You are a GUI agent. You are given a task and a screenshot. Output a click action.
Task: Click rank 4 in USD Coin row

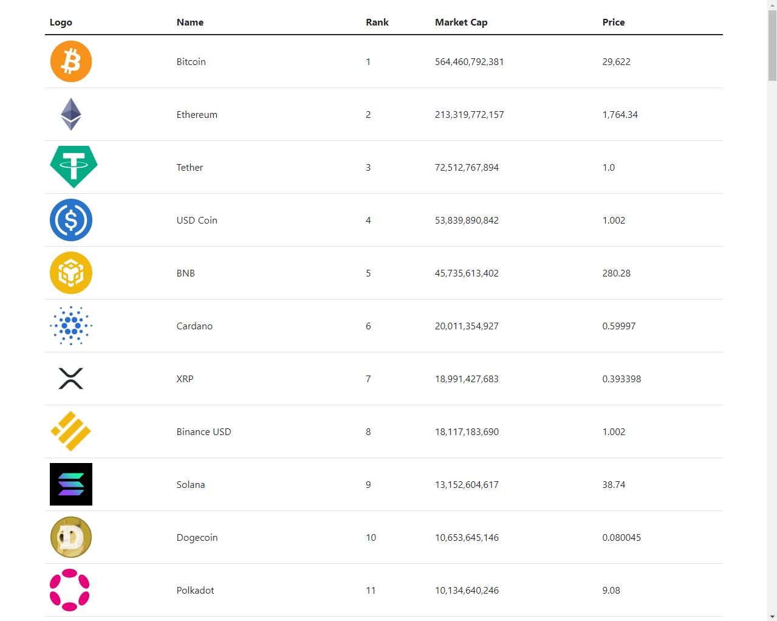368,221
